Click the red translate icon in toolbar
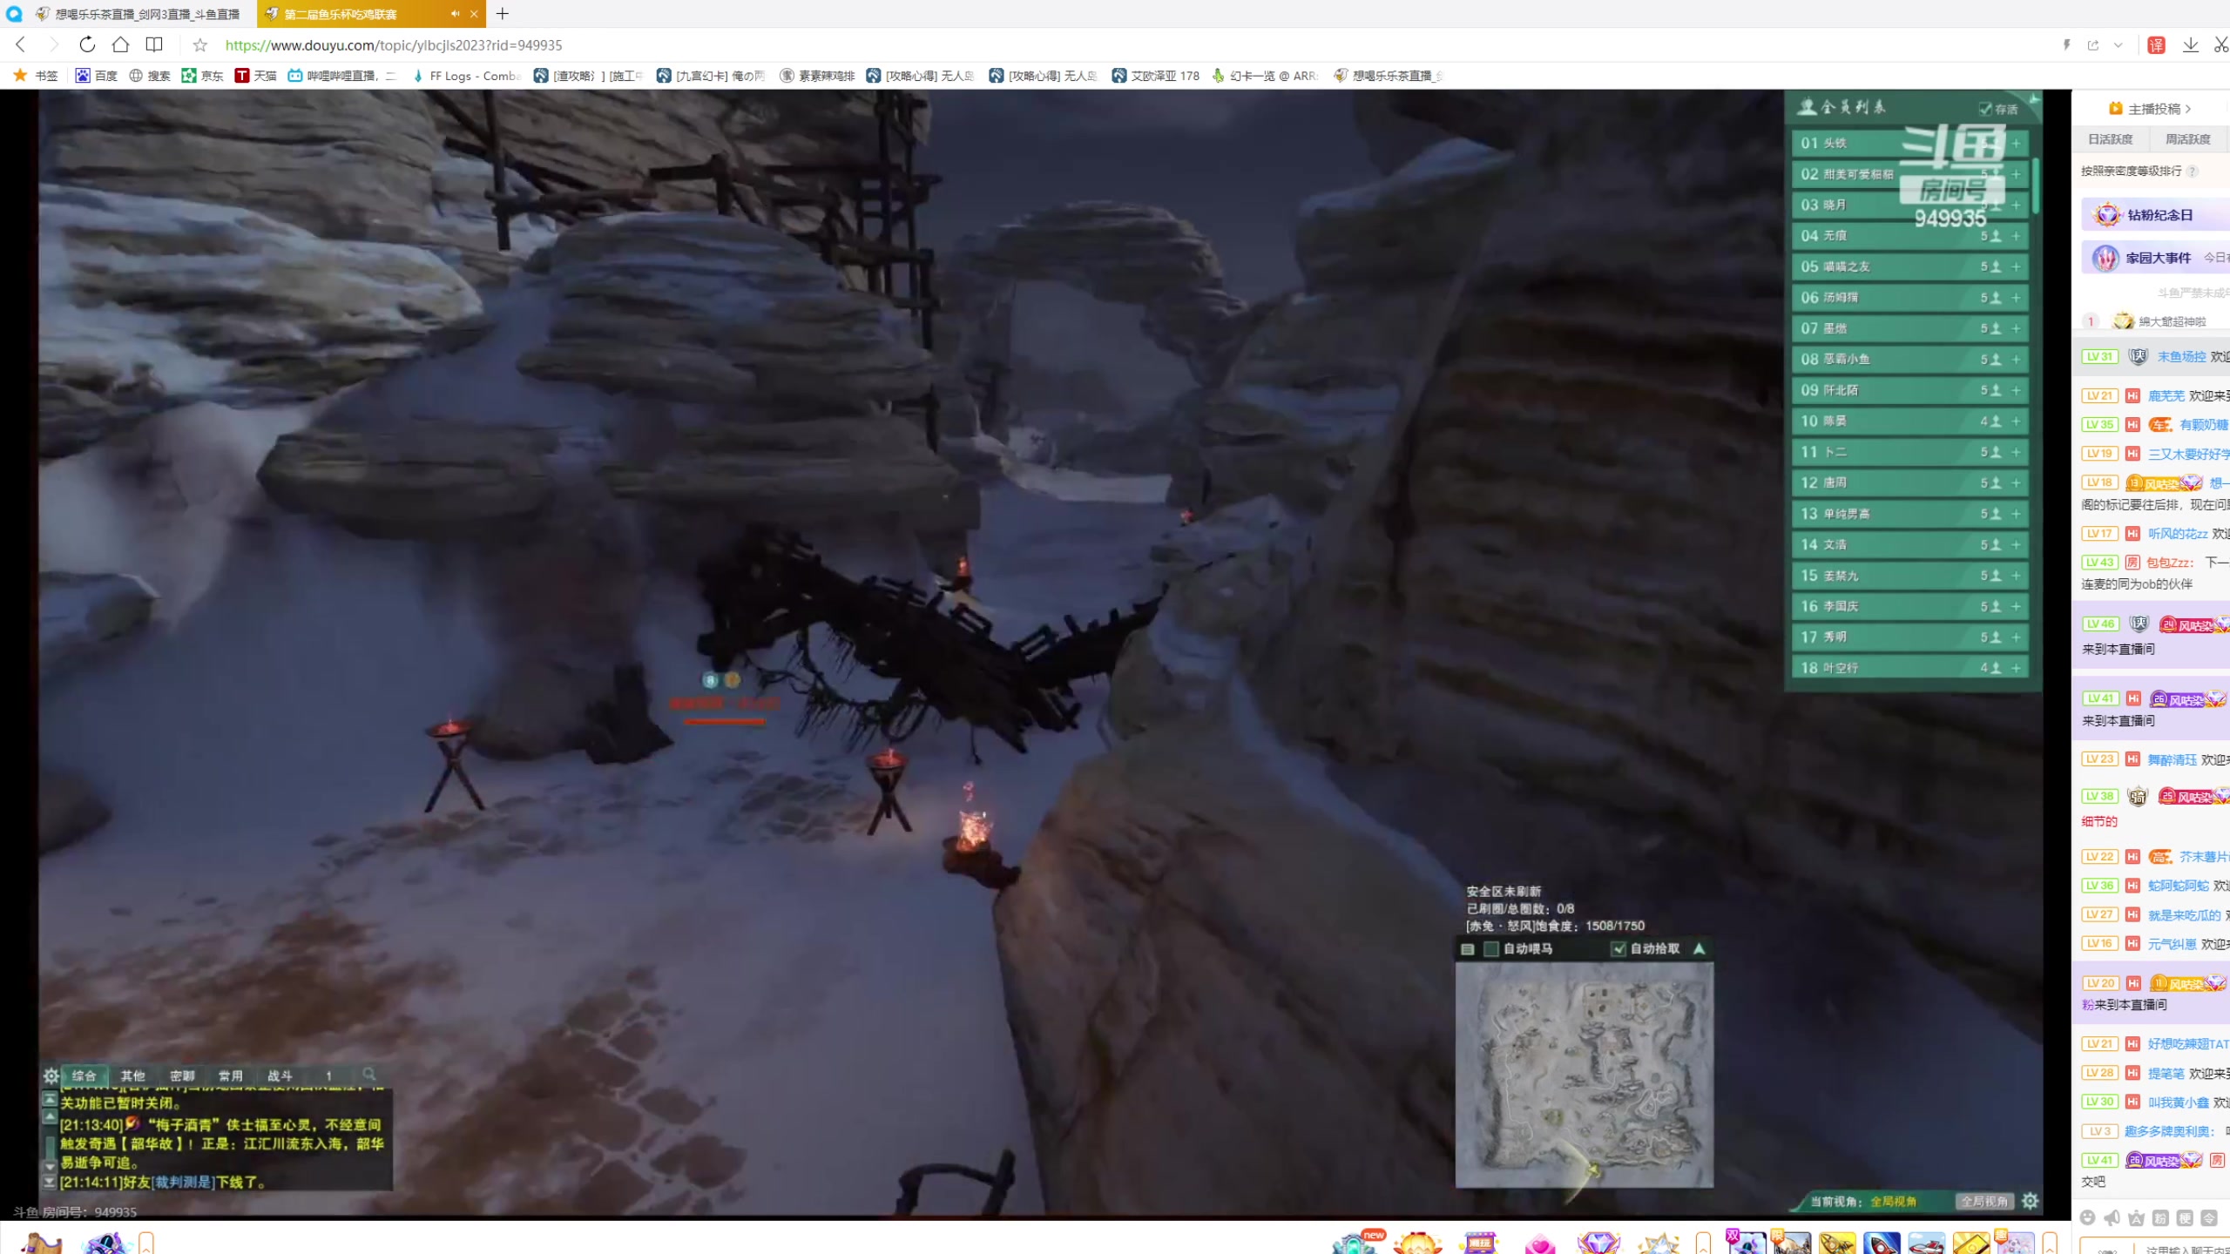This screenshot has height=1254, width=2230. (x=2157, y=45)
